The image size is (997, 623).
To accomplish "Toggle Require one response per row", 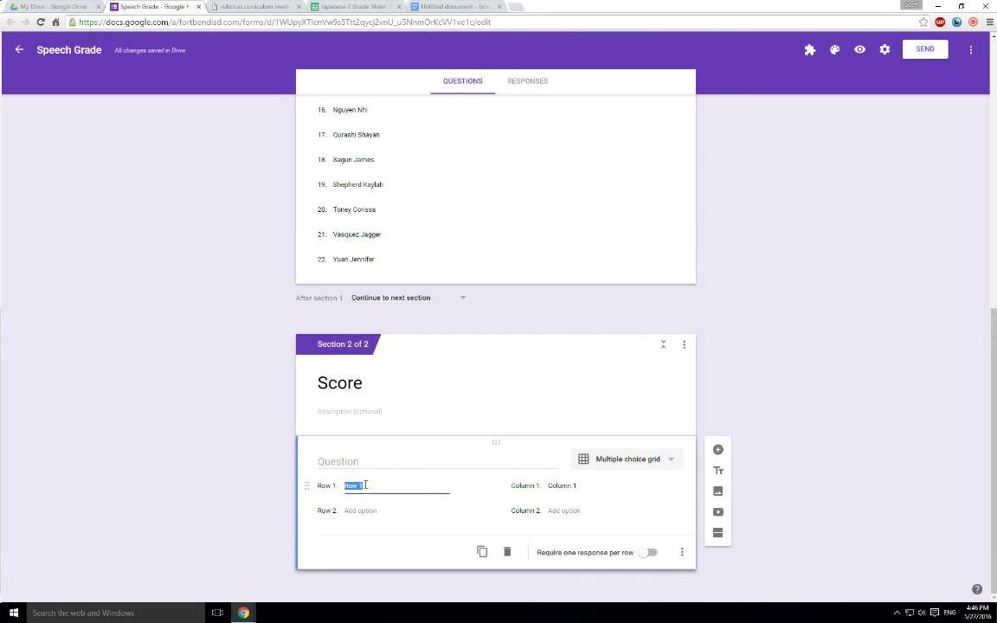I will (648, 552).
